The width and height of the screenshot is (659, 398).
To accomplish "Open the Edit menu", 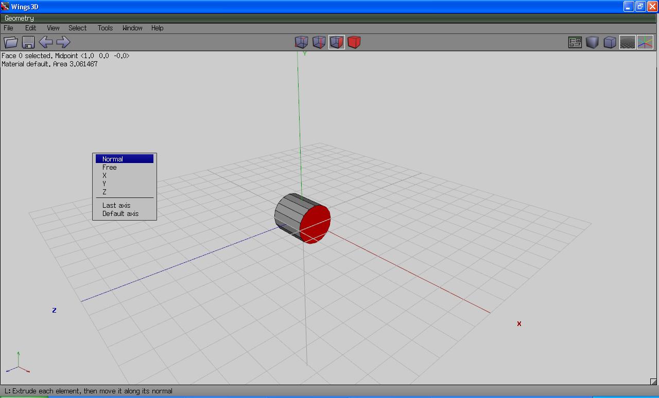I will [31, 28].
